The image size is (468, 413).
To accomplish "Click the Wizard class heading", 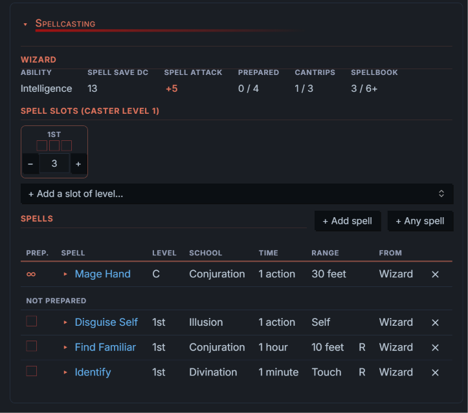I will [x=38, y=60].
